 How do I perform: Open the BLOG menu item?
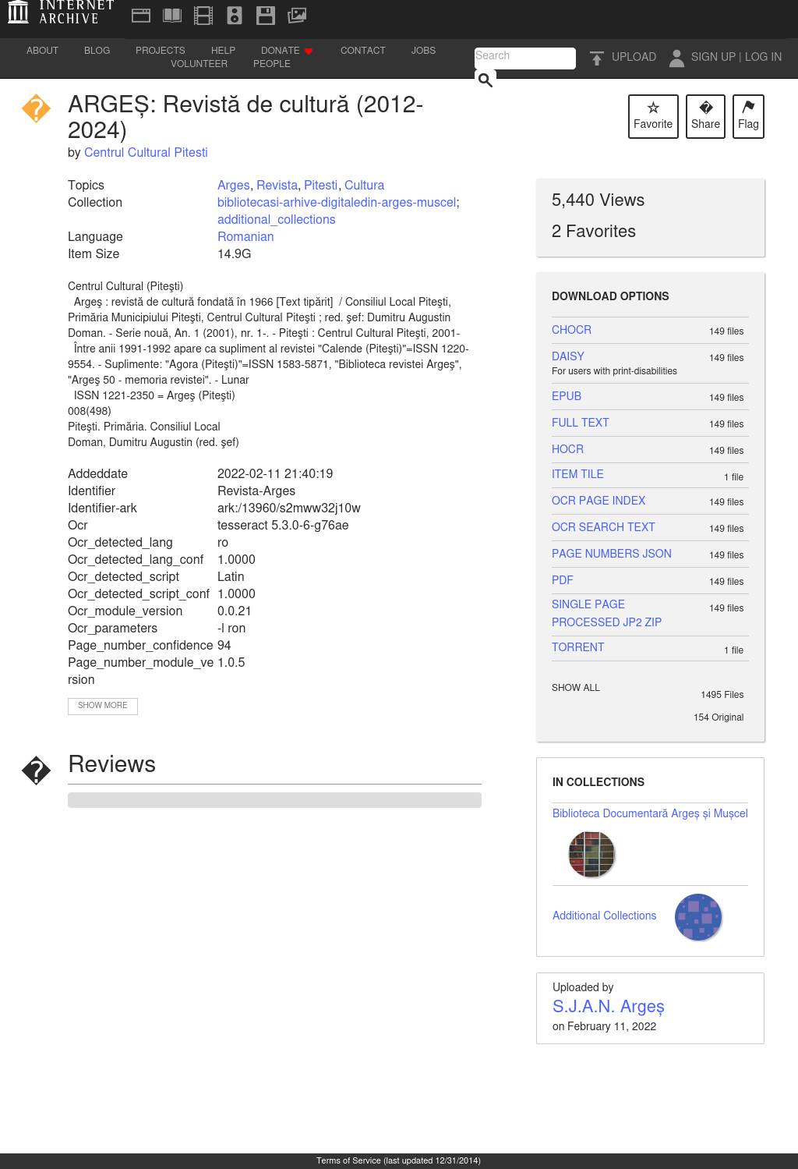coord(97,51)
